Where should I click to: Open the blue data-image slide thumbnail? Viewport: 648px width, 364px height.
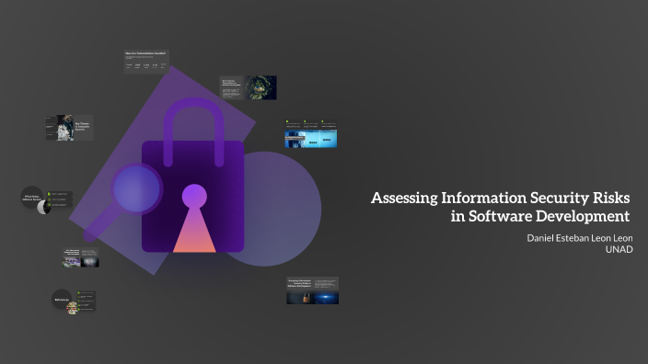[x=311, y=134]
